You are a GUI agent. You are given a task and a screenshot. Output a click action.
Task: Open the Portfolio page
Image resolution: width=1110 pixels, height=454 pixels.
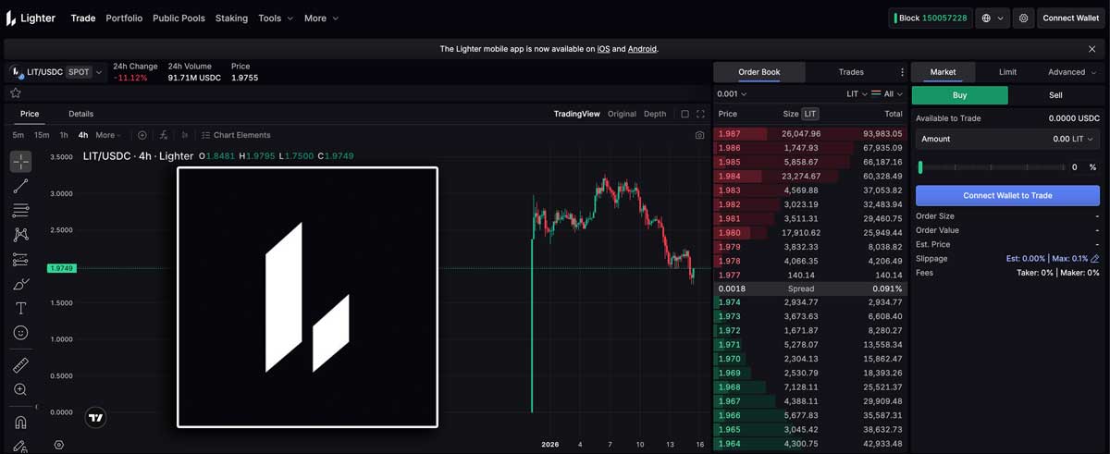tap(124, 18)
